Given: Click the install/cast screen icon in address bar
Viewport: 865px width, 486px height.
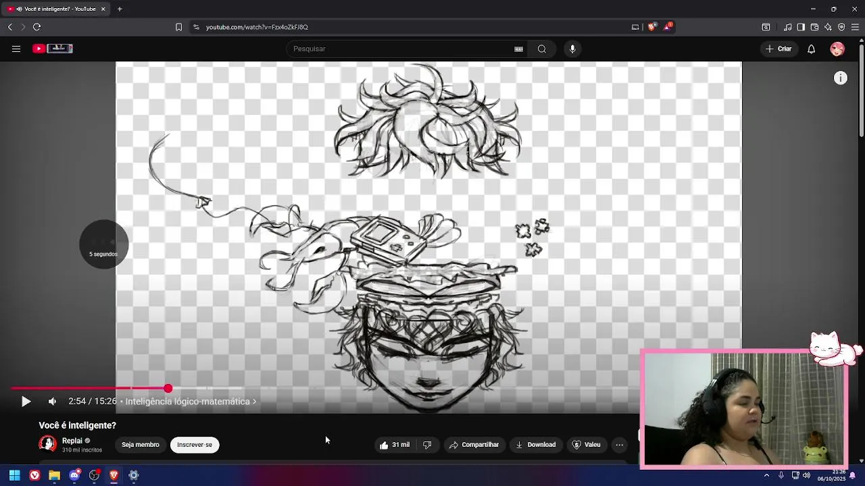Looking at the screenshot, I should pyautogui.click(x=635, y=27).
